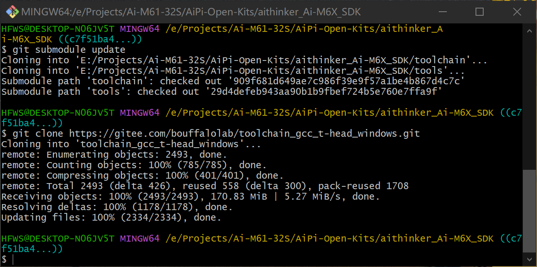This screenshot has height=267, width=537.
Task: Click the Git Bash MINGW64 title bar icon
Action: pyautogui.click(x=12, y=12)
